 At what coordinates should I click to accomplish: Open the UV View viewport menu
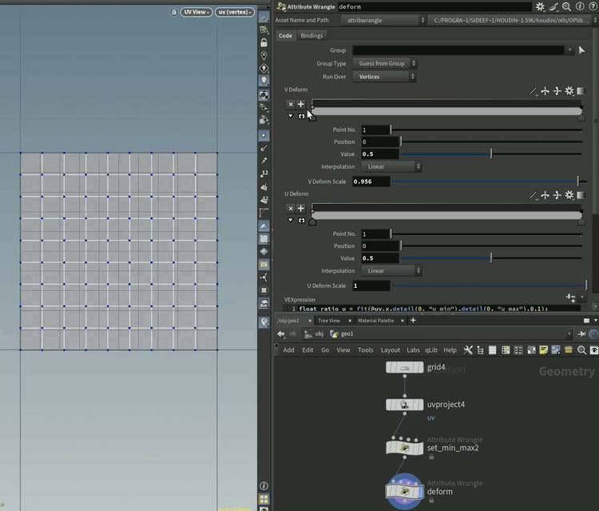pyautogui.click(x=196, y=12)
